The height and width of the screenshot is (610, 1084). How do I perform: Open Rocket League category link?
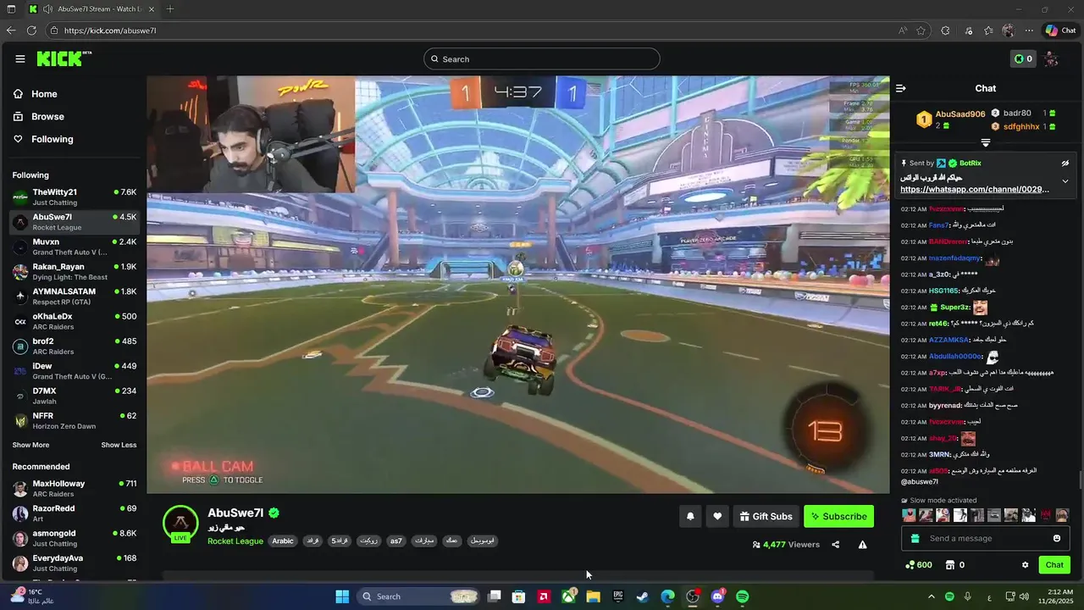tap(235, 541)
